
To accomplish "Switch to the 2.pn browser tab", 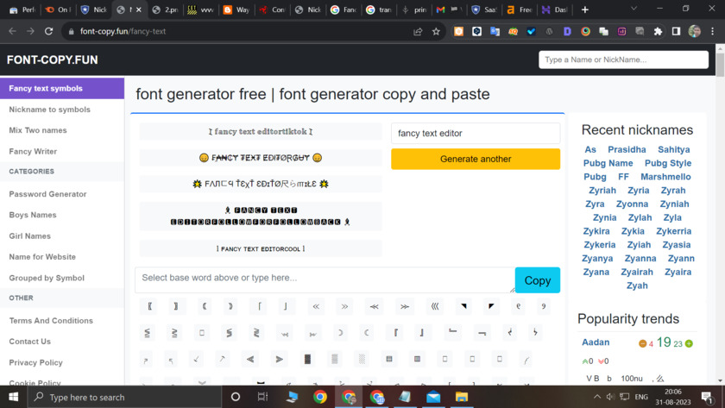I will (166, 9).
